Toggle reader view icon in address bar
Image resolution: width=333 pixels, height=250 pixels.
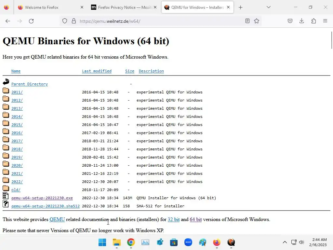point(247,21)
